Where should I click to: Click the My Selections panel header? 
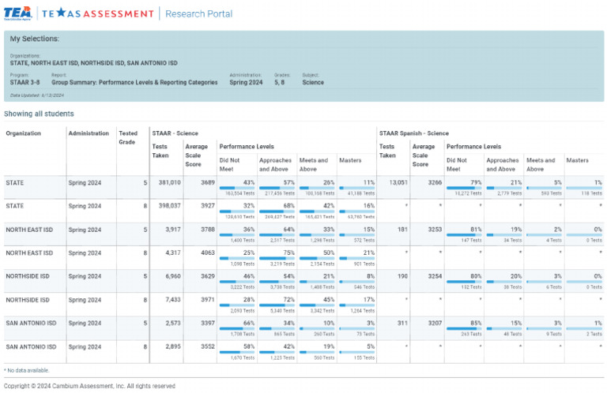pos(35,39)
